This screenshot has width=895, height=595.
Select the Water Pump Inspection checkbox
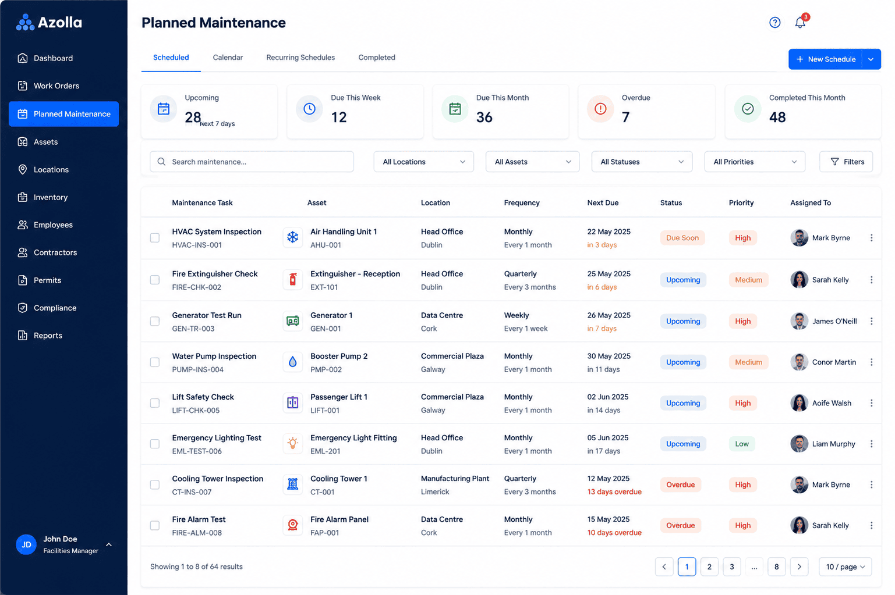click(x=155, y=362)
